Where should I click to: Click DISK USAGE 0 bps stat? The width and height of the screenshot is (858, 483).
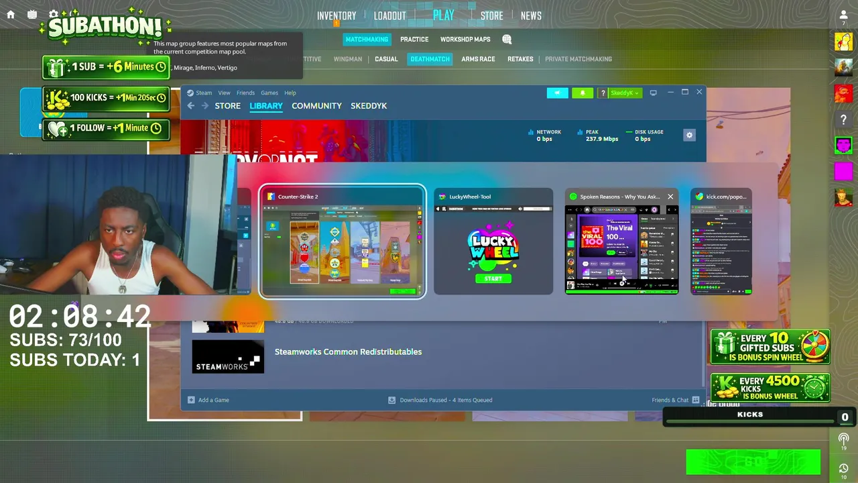645,135
